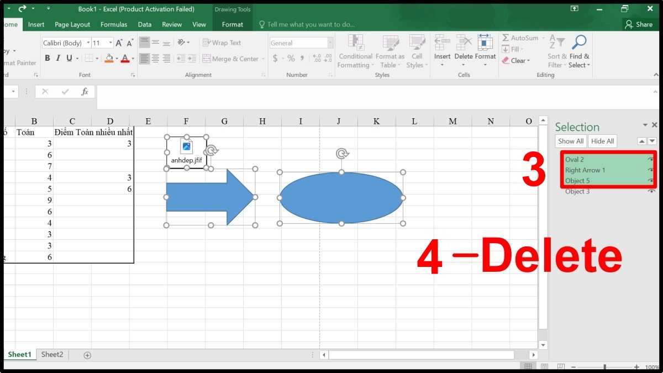Decrease font size with smaller A icon

[x=130, y=43]
